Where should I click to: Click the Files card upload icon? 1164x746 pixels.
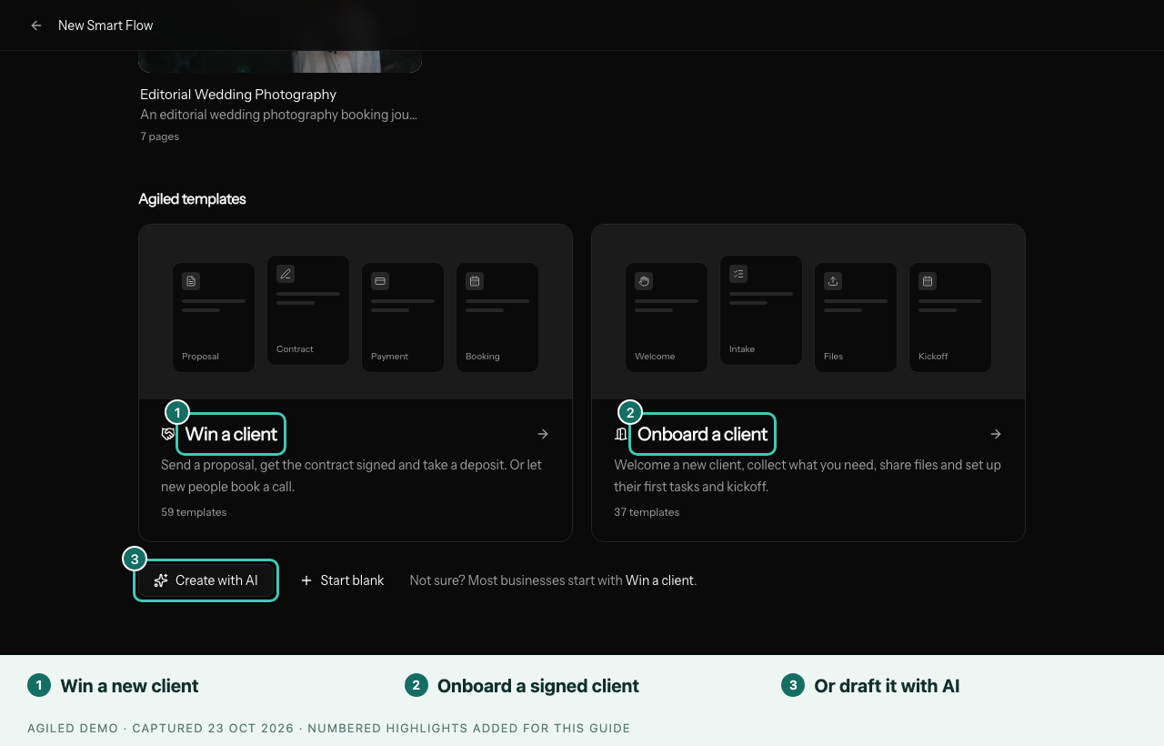[833, 281]
